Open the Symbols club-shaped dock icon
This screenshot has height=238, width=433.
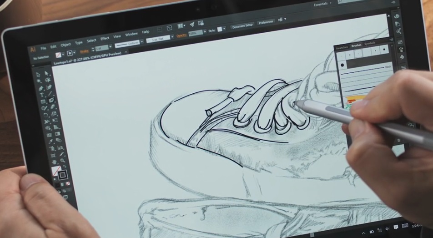[402, 57]
